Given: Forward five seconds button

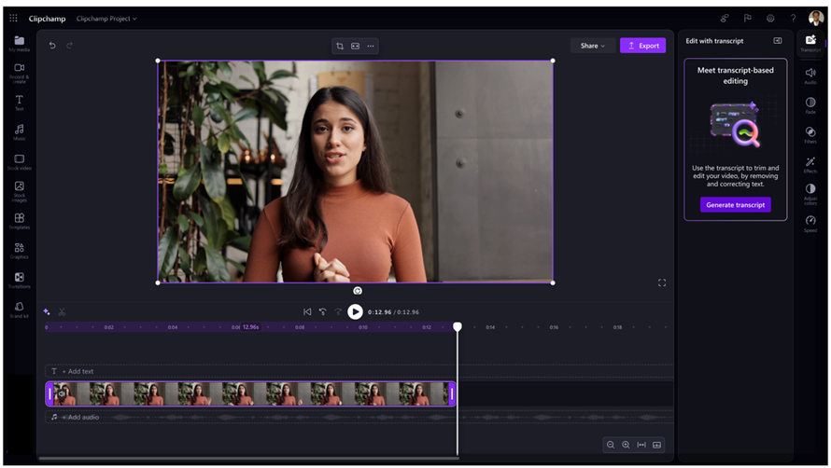Looking at the screenshot, I should pyautogui.click(x=338, y=311).
